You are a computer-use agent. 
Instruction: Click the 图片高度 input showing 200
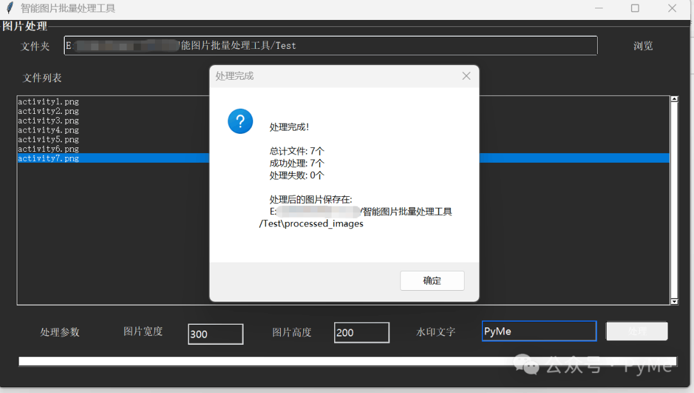361,333
